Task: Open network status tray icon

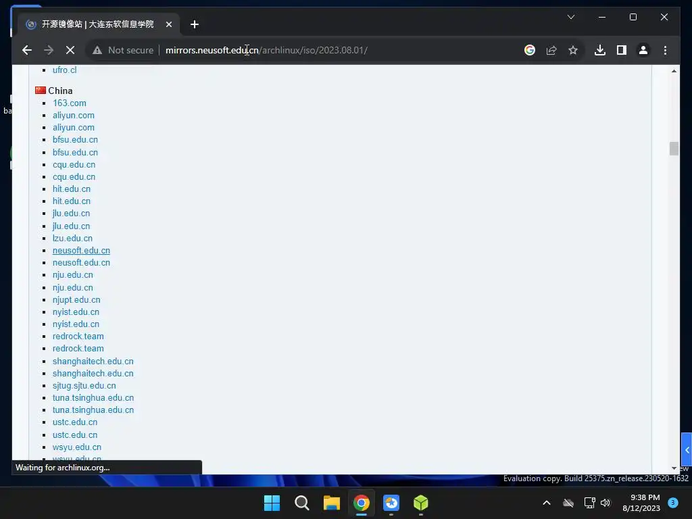Action: pos(589,503)
